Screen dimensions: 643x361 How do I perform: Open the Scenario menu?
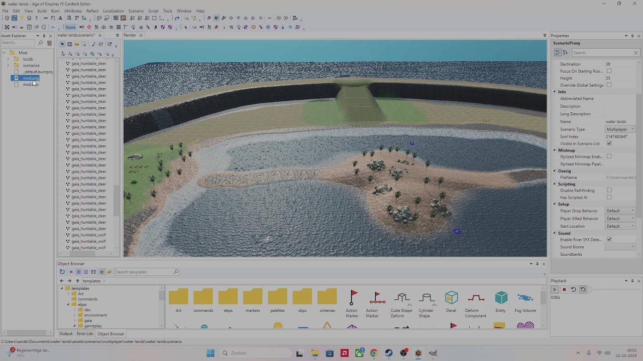tap(136, 11)
